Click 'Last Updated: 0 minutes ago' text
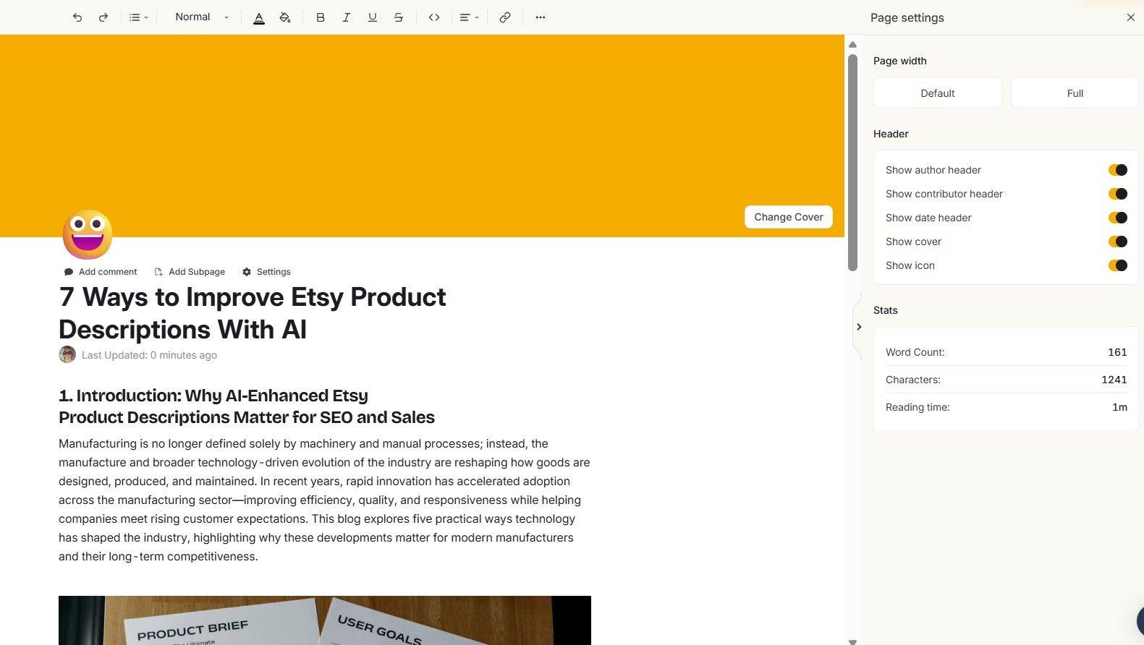The image size is (1144, 645). pyautogui.click(x=149, y=355)
